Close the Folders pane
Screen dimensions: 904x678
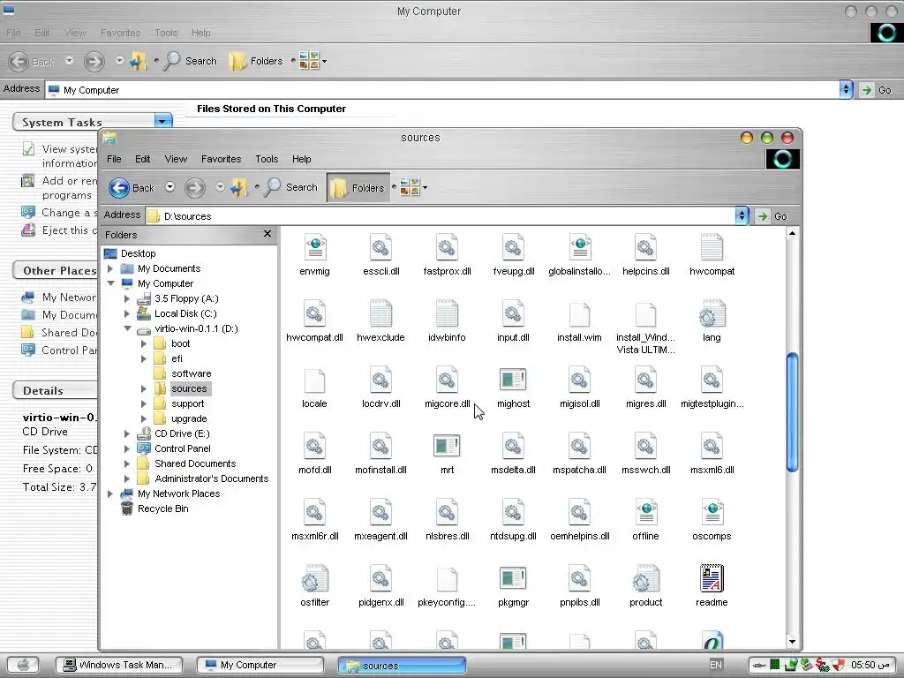coord(267,233)
